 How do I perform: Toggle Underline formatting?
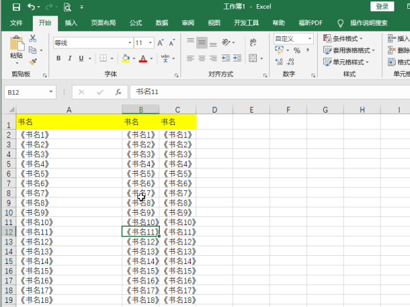click(x=81, y=59)
